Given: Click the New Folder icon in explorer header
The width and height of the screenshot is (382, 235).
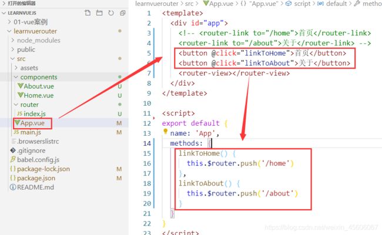Looking at the screenshot, I should tap(99, 13).
